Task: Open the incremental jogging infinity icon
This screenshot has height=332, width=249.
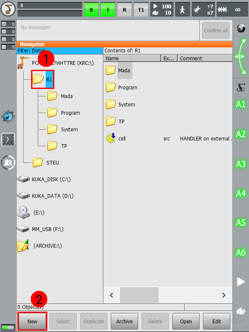Action: (x=232, y=10)
